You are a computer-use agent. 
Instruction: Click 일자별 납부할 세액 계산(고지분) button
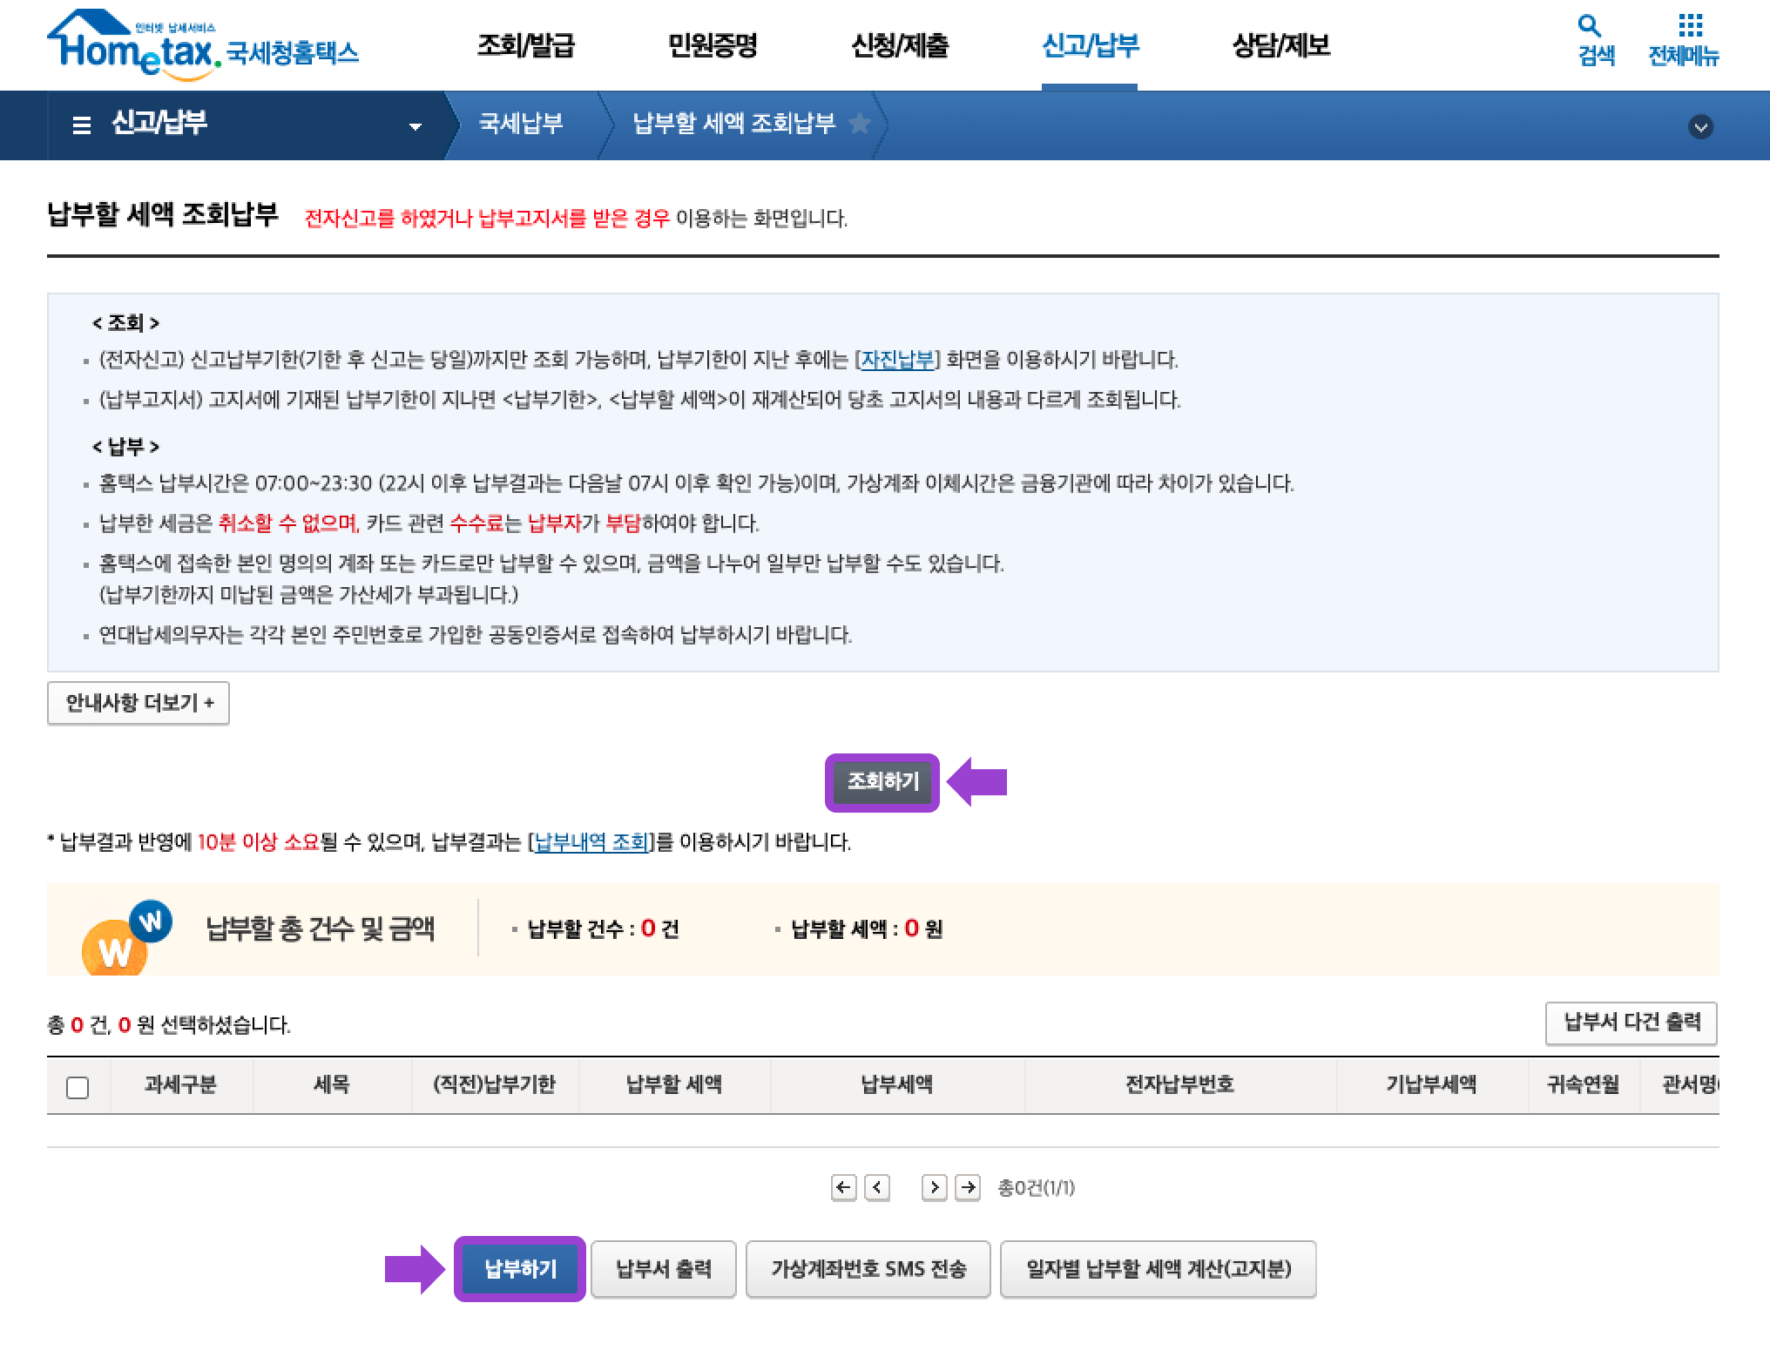(x=1159, y=1269)
